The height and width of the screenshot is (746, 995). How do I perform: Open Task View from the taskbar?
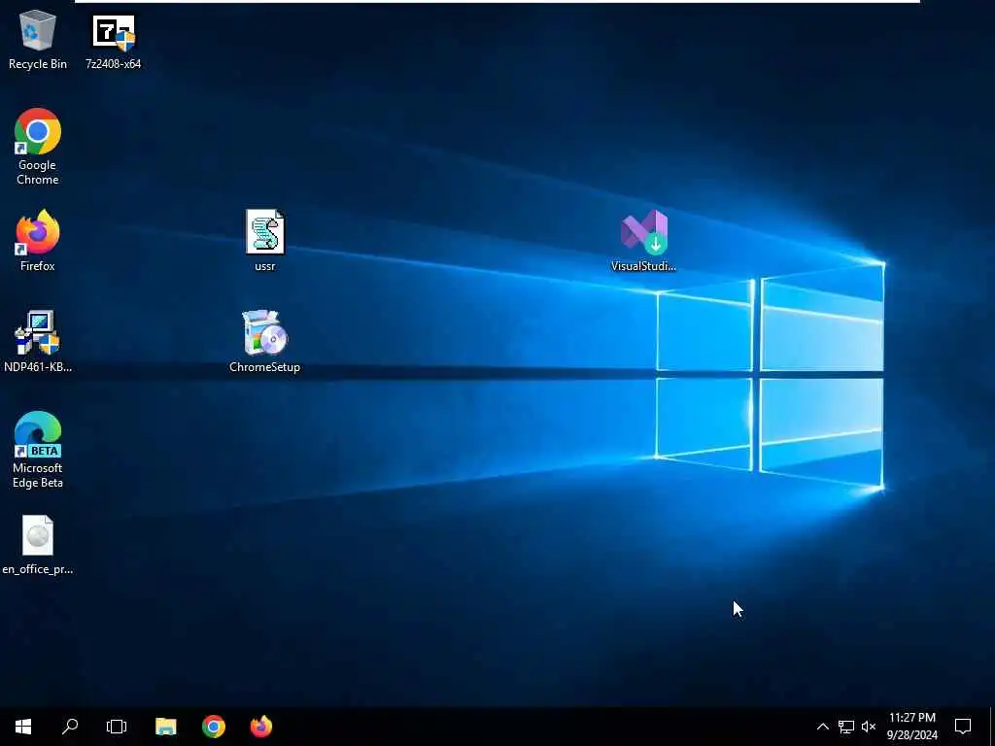tap(117, 727)
